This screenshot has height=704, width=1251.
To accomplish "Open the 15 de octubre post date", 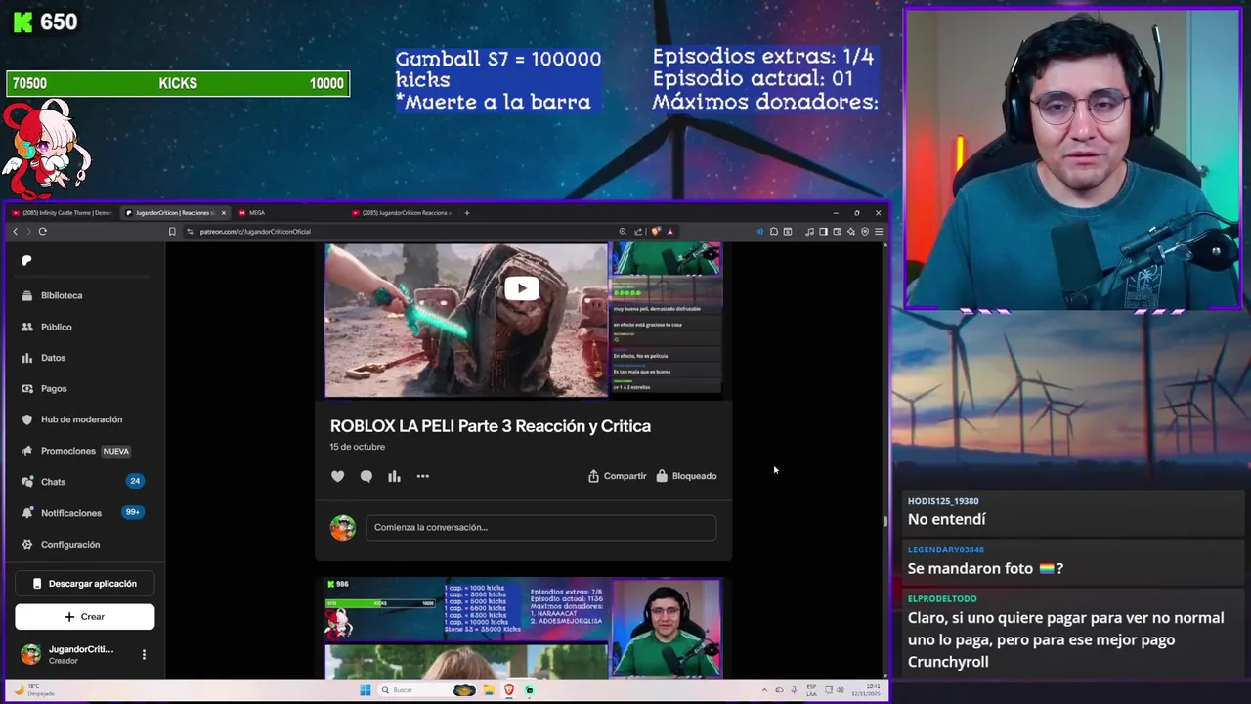I will point(358,447).
